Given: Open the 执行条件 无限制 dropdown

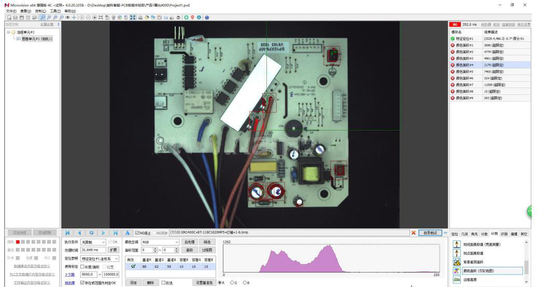Looking at the screenshot, I should pos(93,242).
